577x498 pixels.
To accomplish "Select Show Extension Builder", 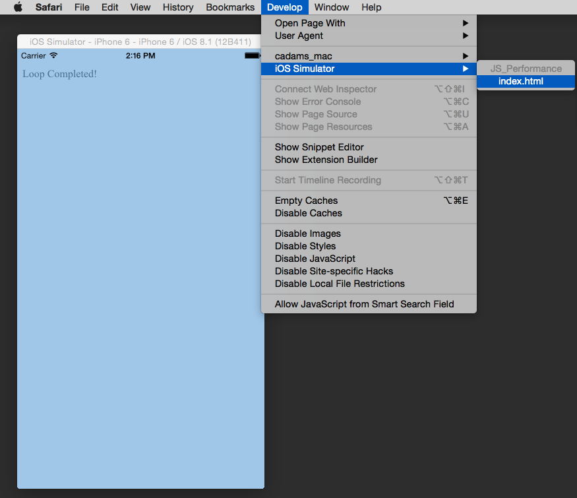I will point(369,160).
